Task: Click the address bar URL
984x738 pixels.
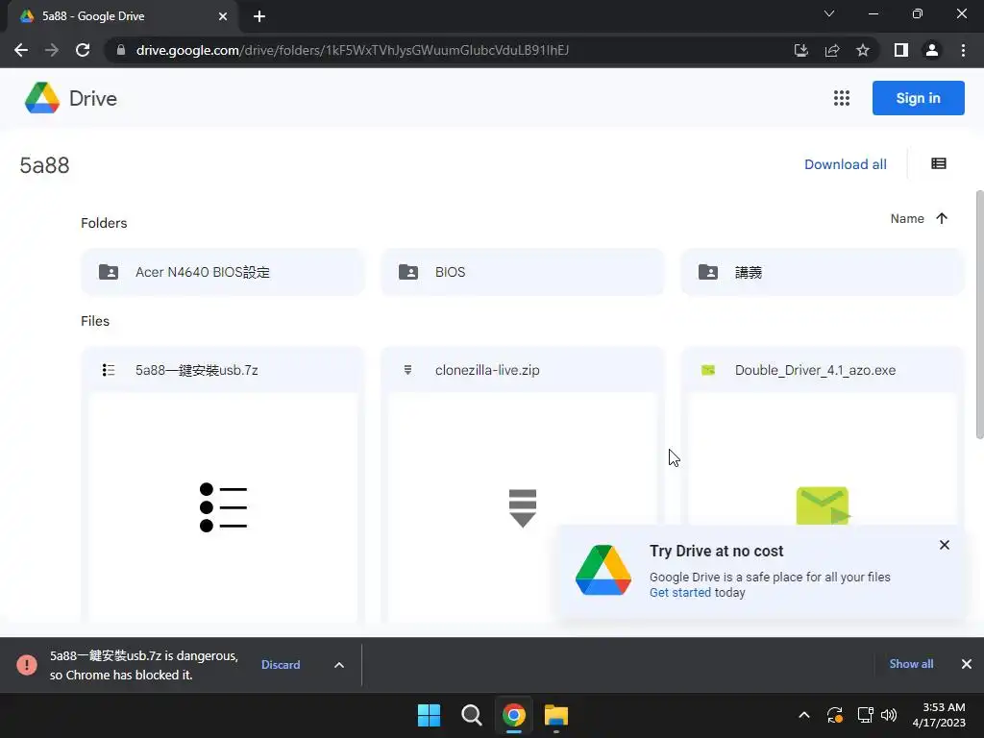Action: (352, 50)
